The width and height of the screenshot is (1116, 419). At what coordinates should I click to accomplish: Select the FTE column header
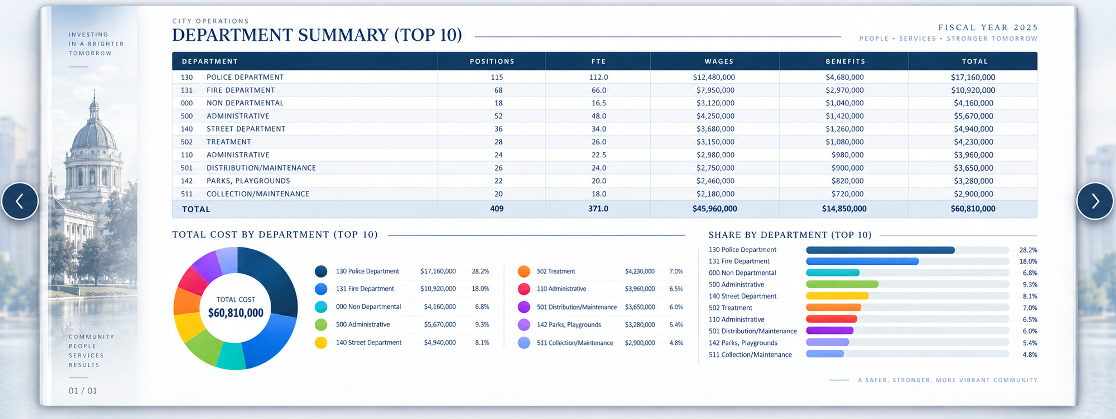tap(598, 62)
